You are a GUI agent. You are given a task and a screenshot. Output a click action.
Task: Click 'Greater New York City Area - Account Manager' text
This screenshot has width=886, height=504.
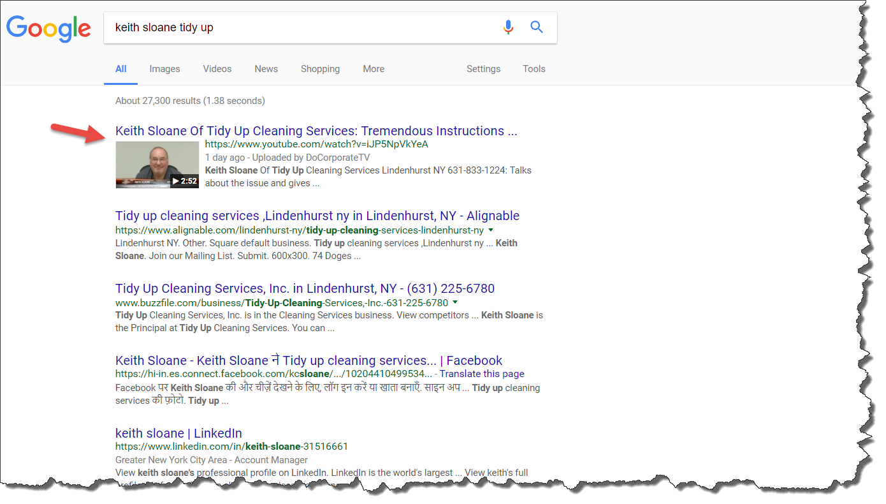point(212,460)
